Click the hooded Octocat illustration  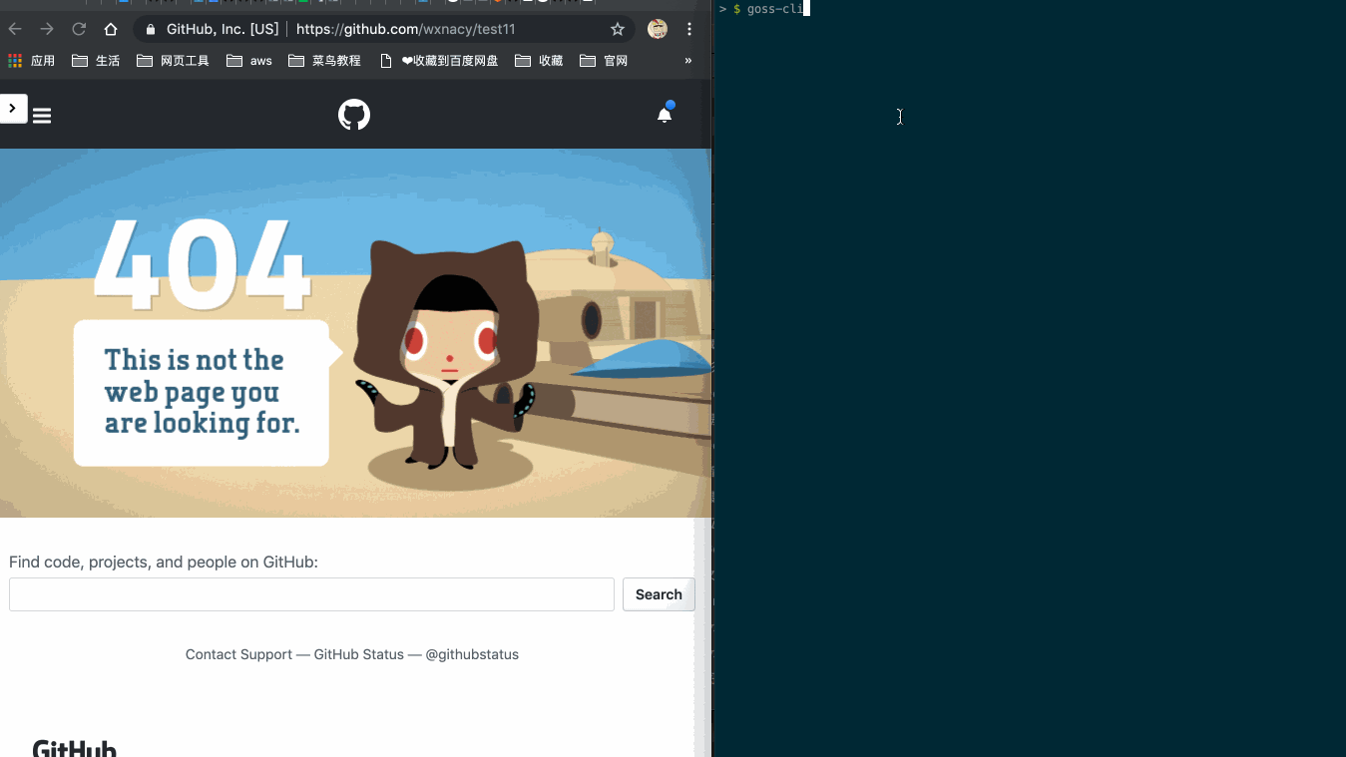coord(448,356)
